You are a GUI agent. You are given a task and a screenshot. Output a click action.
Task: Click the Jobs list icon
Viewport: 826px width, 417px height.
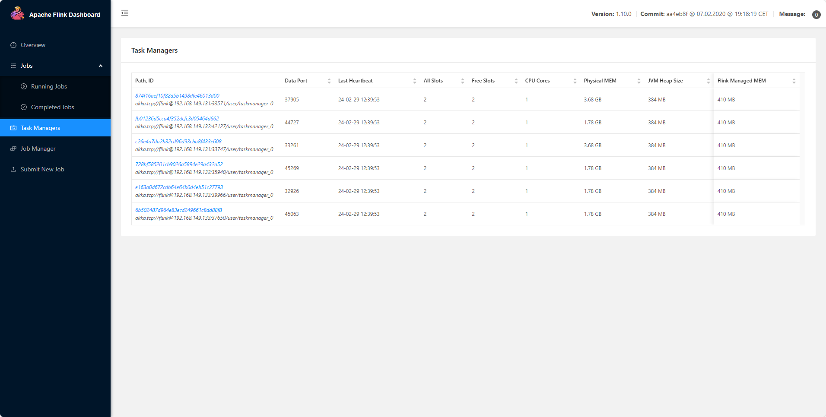[13, 66]
